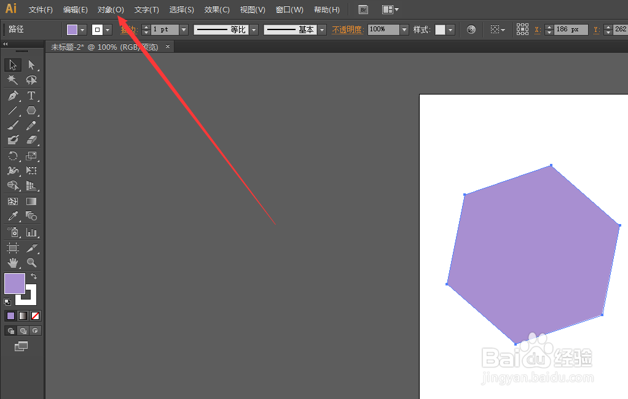The width and height of the screenshot is (628, 399).
Task: Set paint mode to None
Action: pyautogui.click(x=35, y=316)
